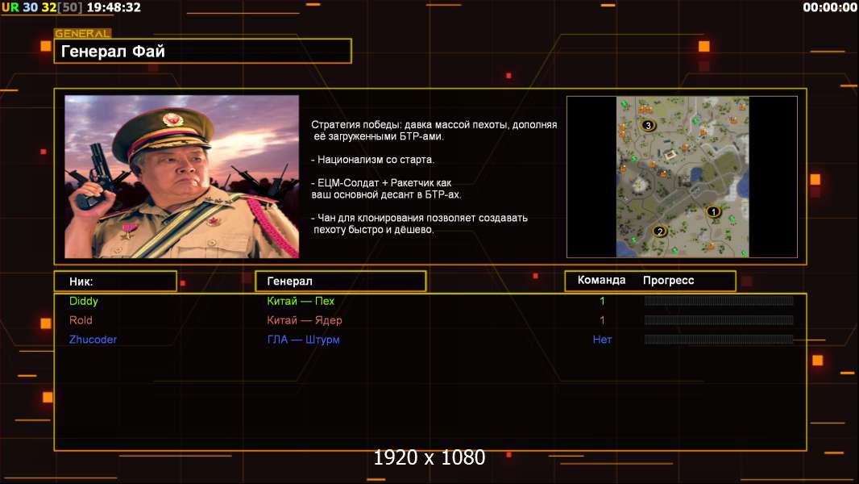The image size is (859, 484).
Task: Click start position marker 2 on minimap
Action: pyautogui.click(x=660, y=232)
